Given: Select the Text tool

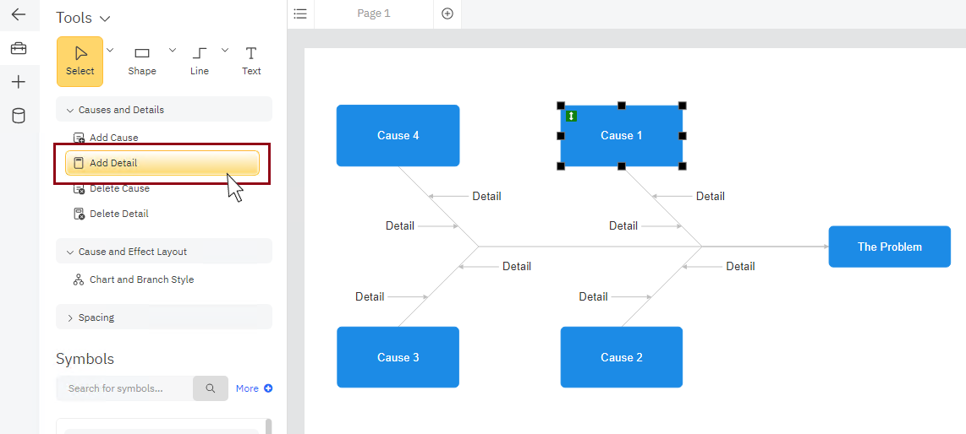Looking at the screenshot, I should click(251, 61).
